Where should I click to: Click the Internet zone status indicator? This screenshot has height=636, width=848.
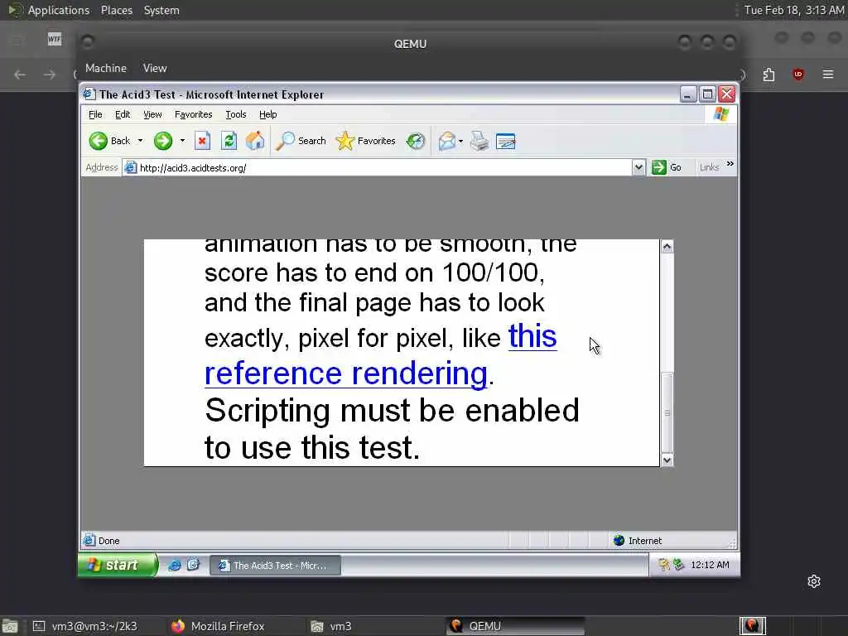(638, 540)
